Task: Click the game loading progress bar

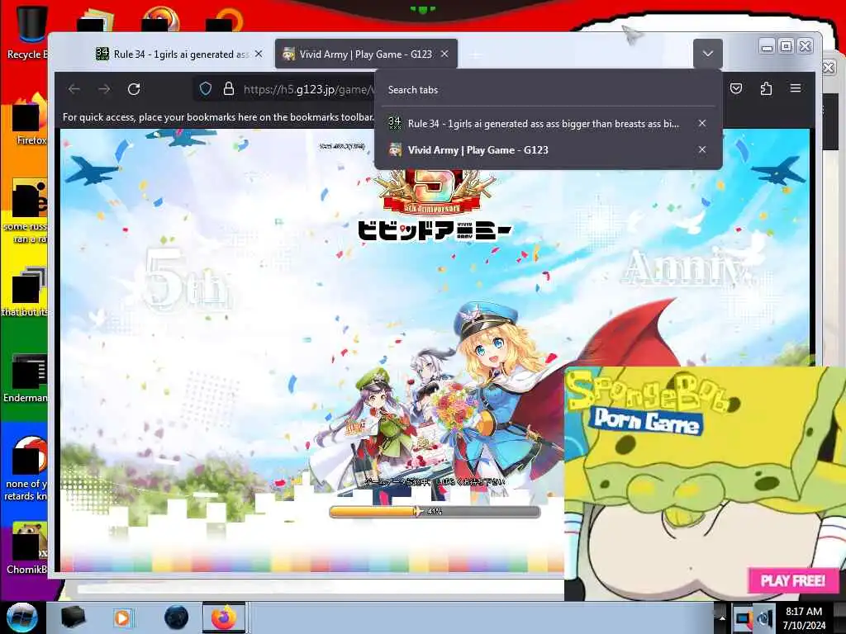Action: [x=435, y=511]
